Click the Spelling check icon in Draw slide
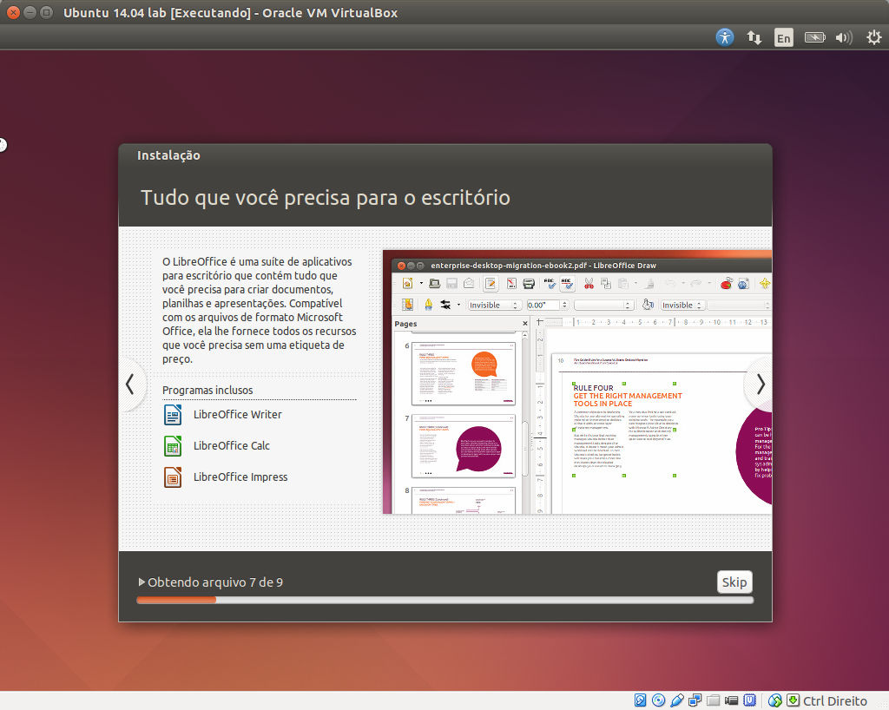Image resolution: width=889 pixels, height=710 pixels. coord(550,283)
